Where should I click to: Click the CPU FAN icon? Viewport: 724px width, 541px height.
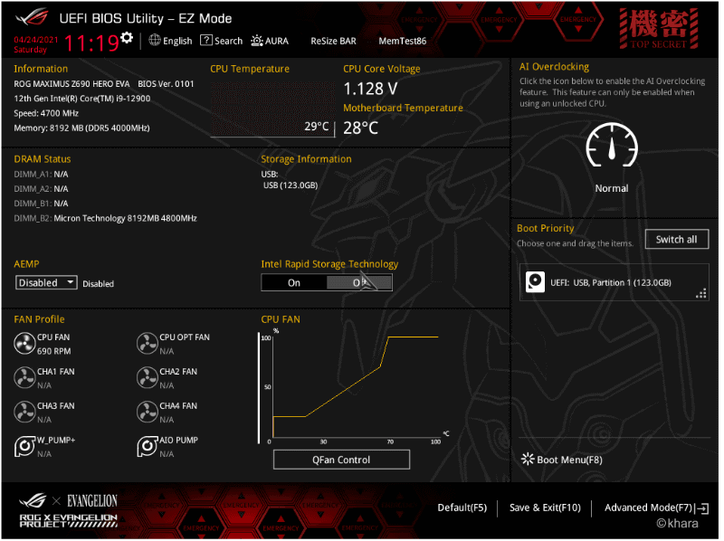tap(24, 344)
